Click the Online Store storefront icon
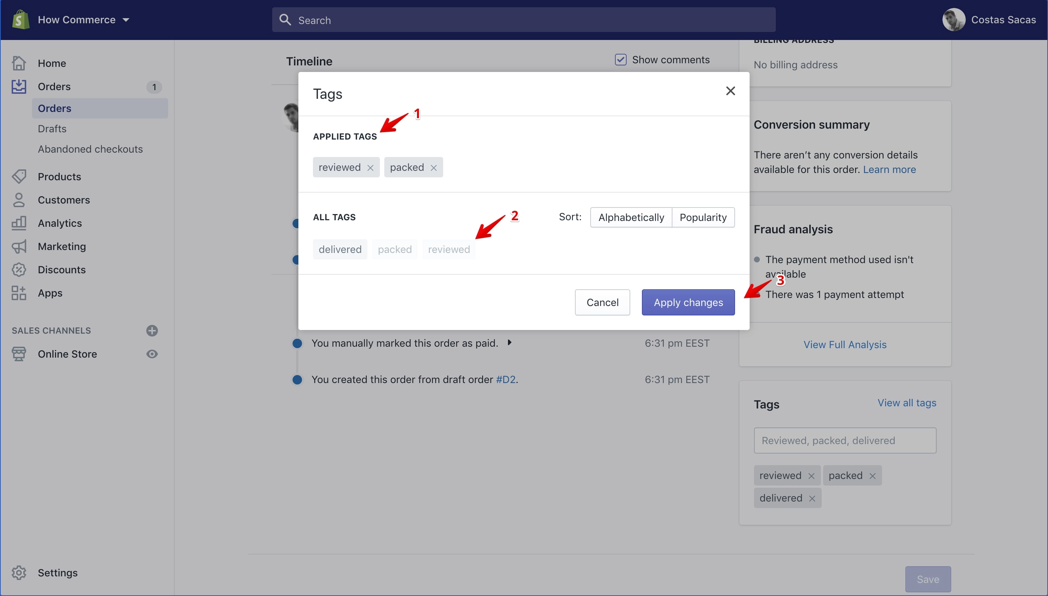Viewport: 1048px width, 596px height. pyautogui.click(x=19, y=354)
